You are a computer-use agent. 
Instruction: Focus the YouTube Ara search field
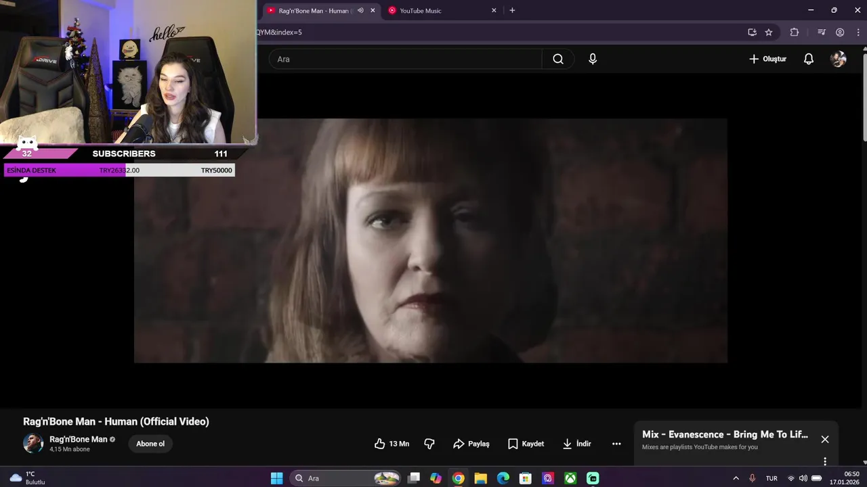(x=405, y=59)
